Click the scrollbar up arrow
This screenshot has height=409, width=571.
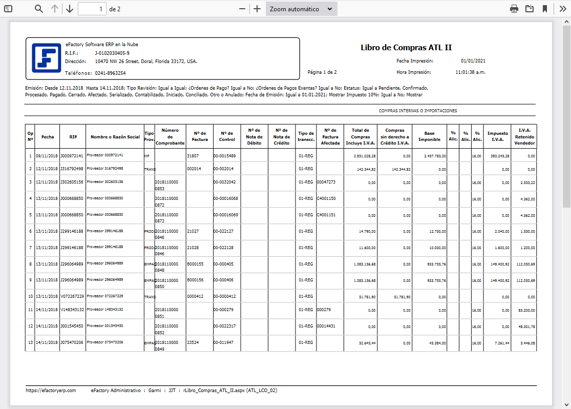[x=566, y=22]
